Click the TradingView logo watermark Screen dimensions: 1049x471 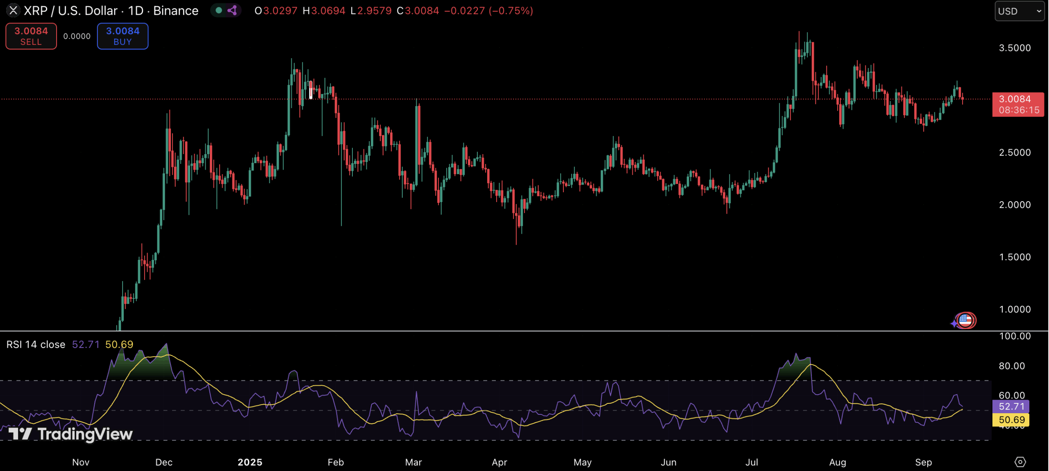point(70,434)
